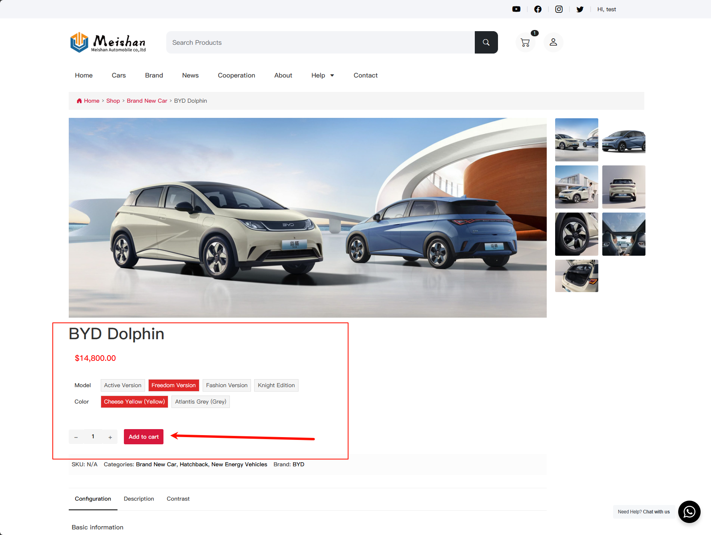View thumbnail of wheel close-up
This screenshot has width=711, height=535.
pos(576,234)
